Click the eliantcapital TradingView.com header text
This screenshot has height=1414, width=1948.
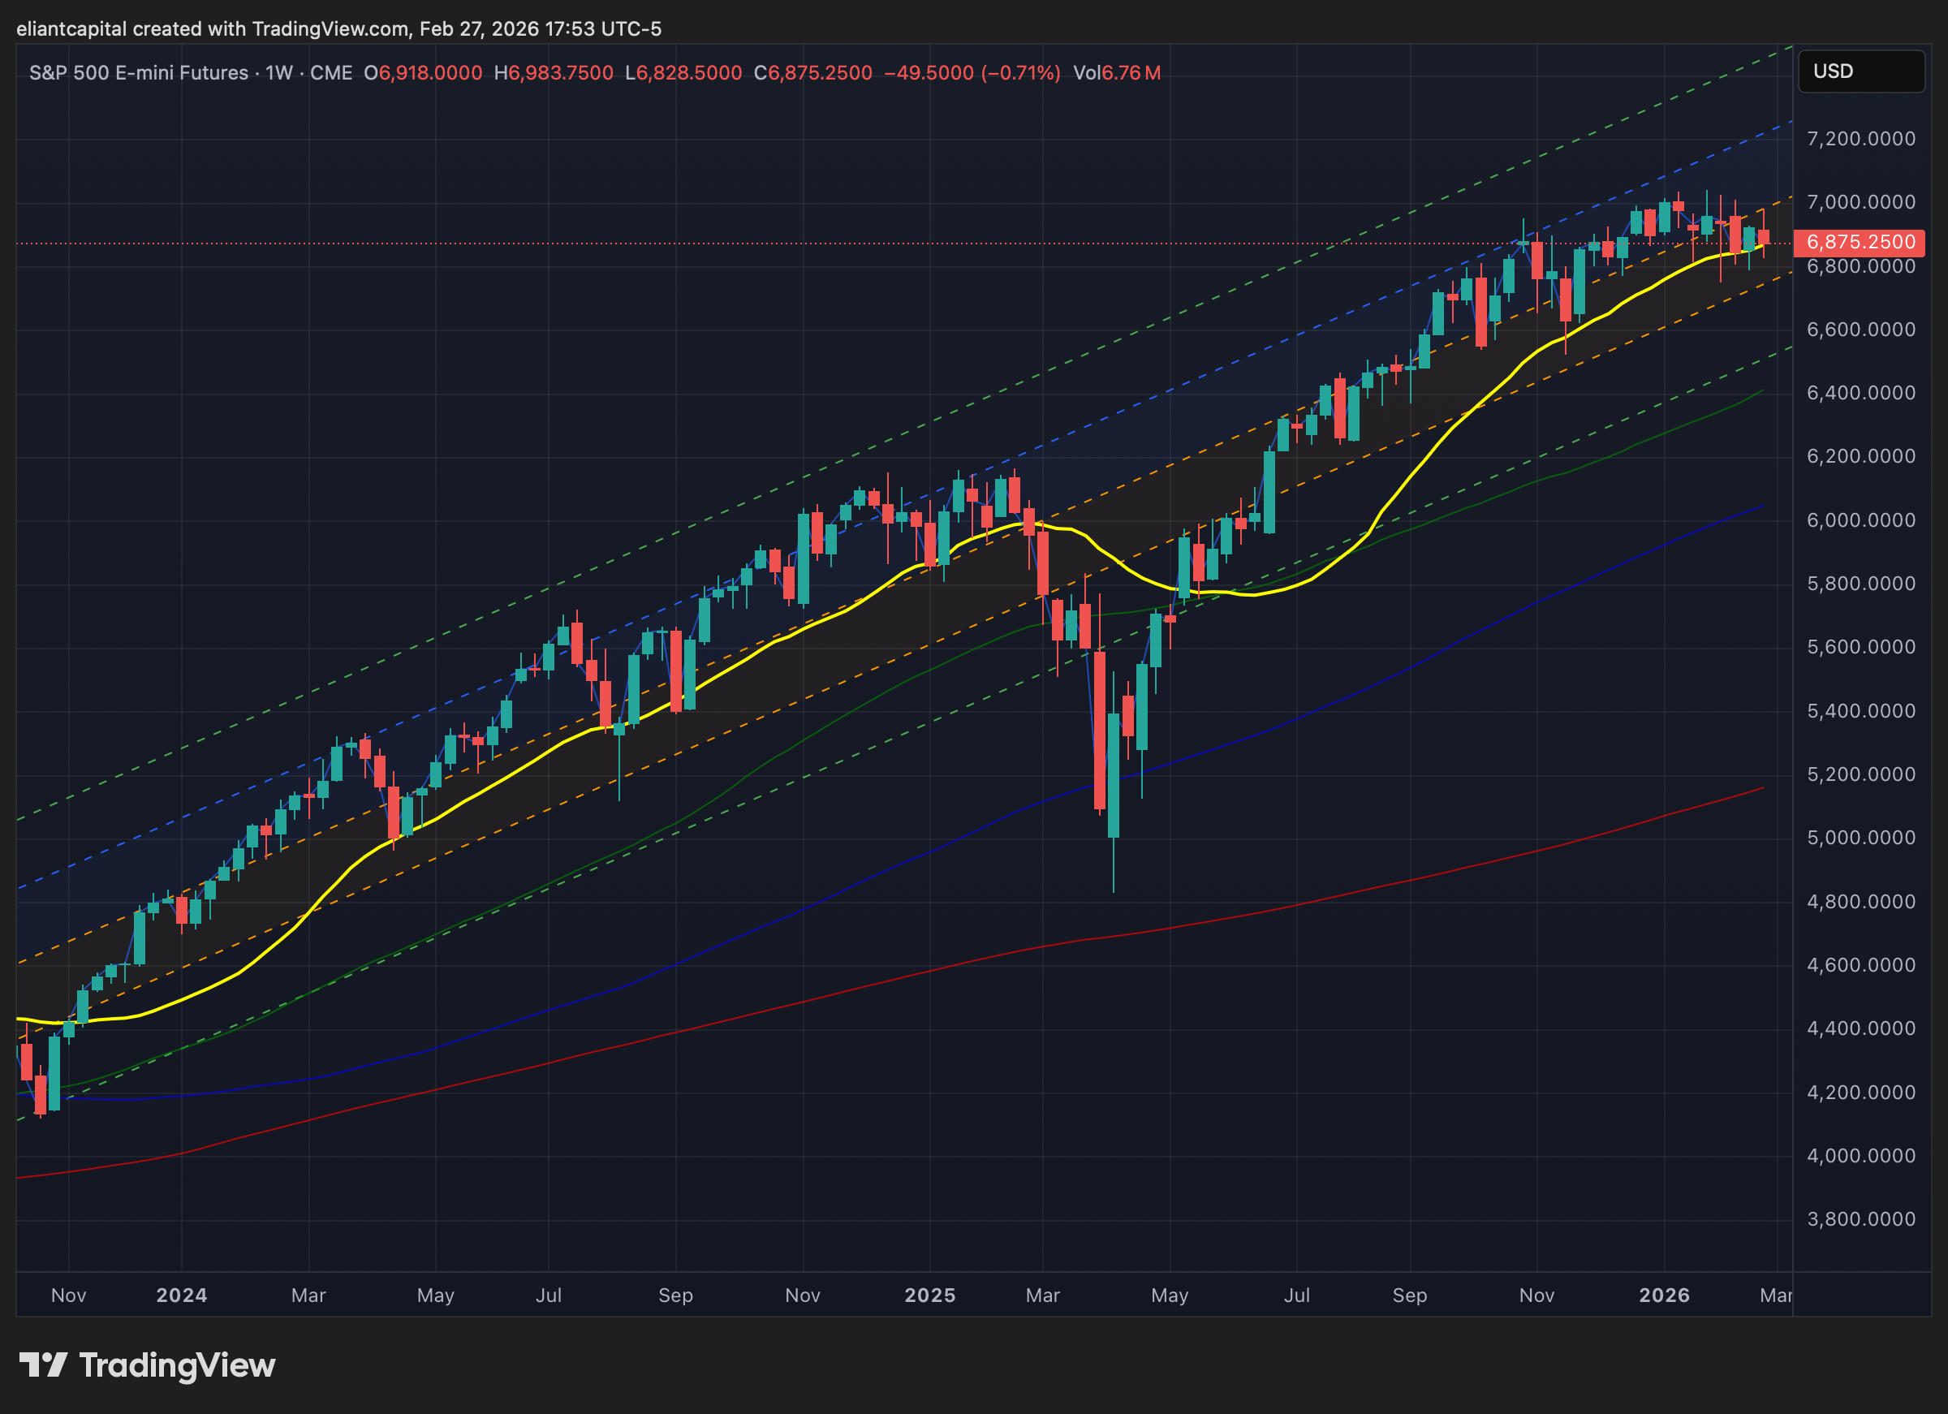(338, 29)
